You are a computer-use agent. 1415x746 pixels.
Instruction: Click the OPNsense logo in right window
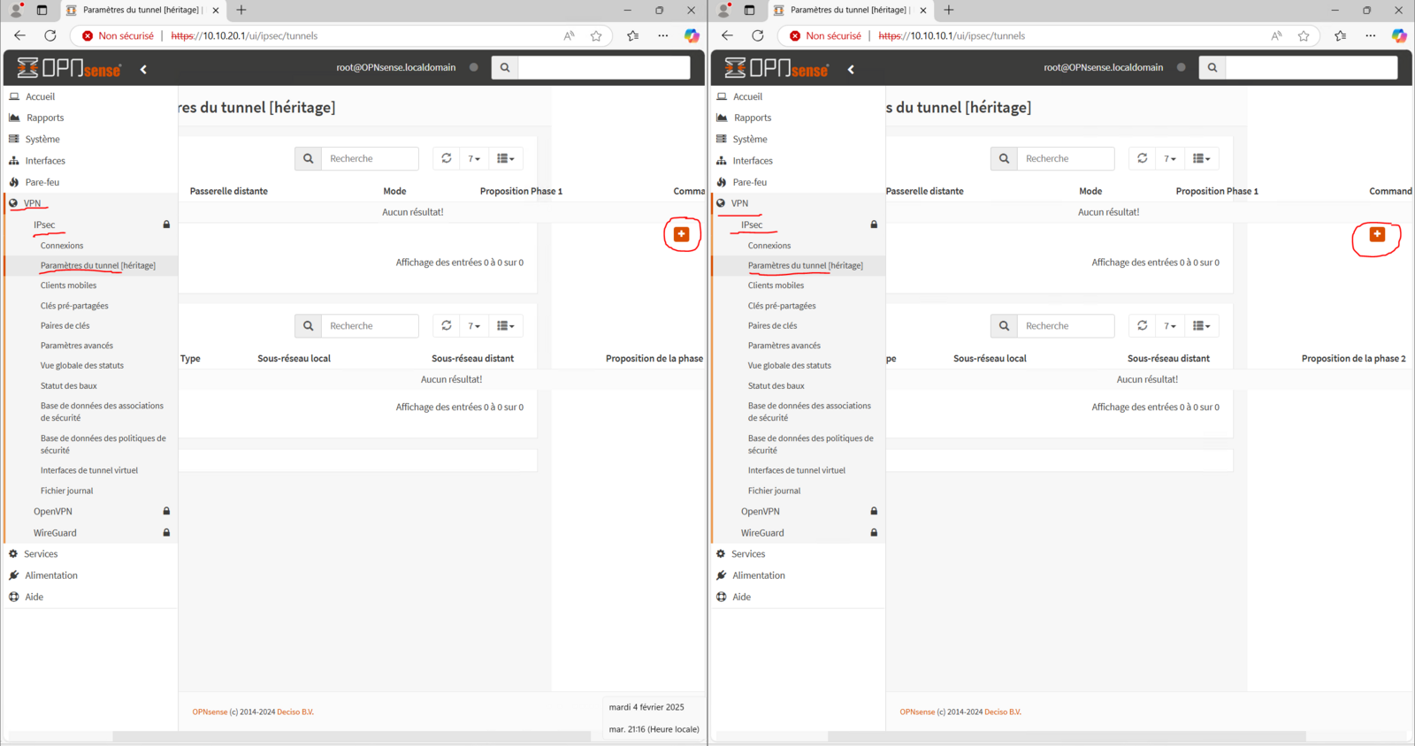click(776, 68)
